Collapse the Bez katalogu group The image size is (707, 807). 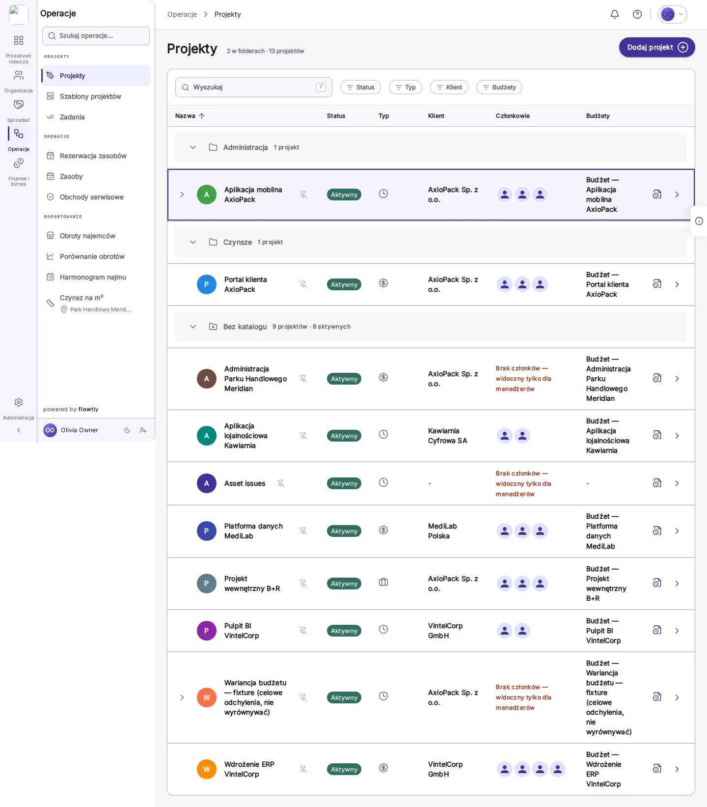pos(193,327)
